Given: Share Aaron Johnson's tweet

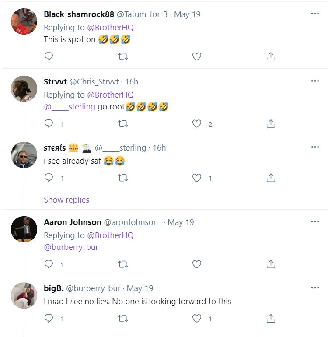Looking at the screenshot, I should click(x=271, y=264).
